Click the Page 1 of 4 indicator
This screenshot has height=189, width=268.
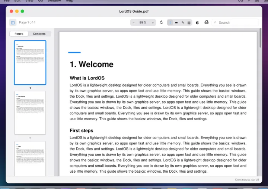(27, 23)
